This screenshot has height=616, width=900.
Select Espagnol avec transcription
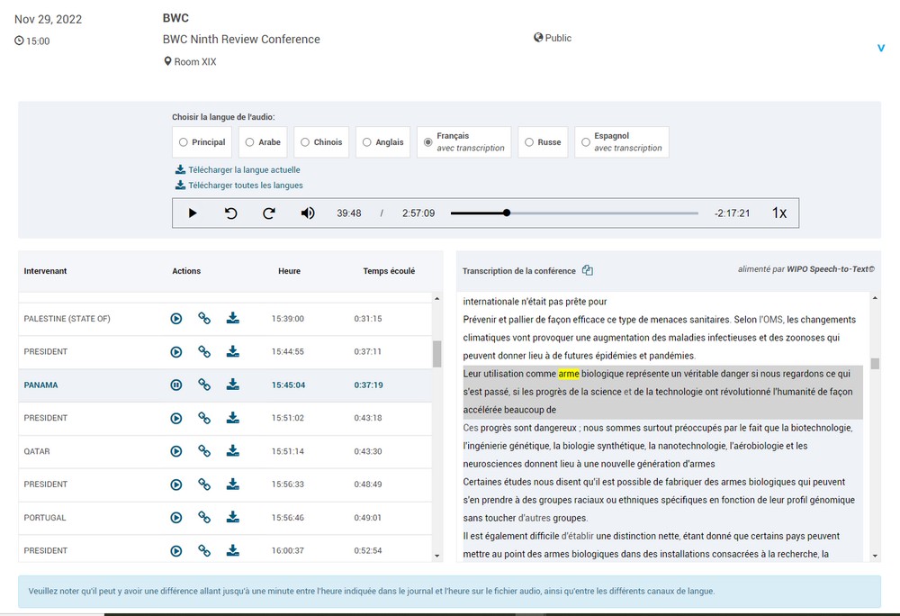pos(622,141)
